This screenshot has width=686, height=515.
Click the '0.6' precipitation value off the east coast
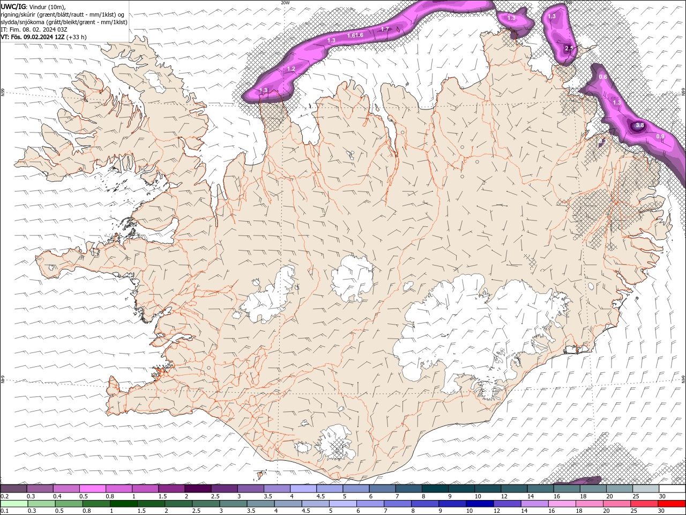(603, 77)
